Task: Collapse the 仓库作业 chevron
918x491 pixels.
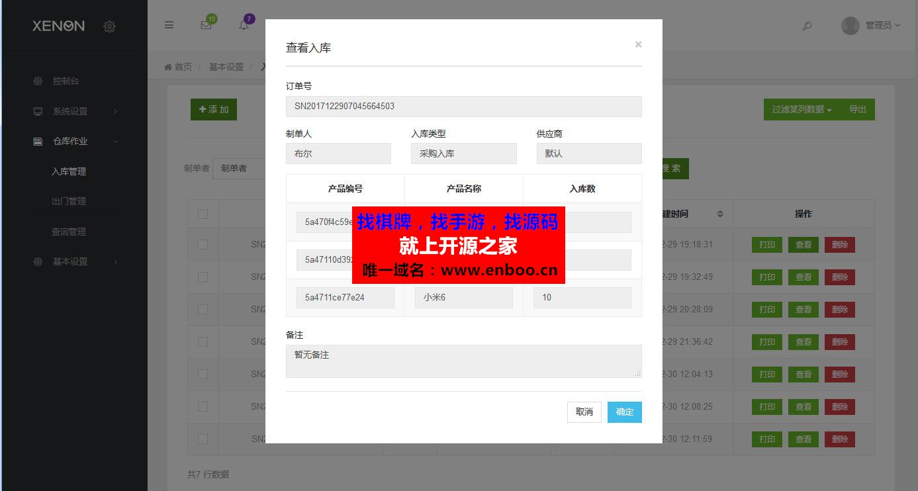Action: coord(115,141)
